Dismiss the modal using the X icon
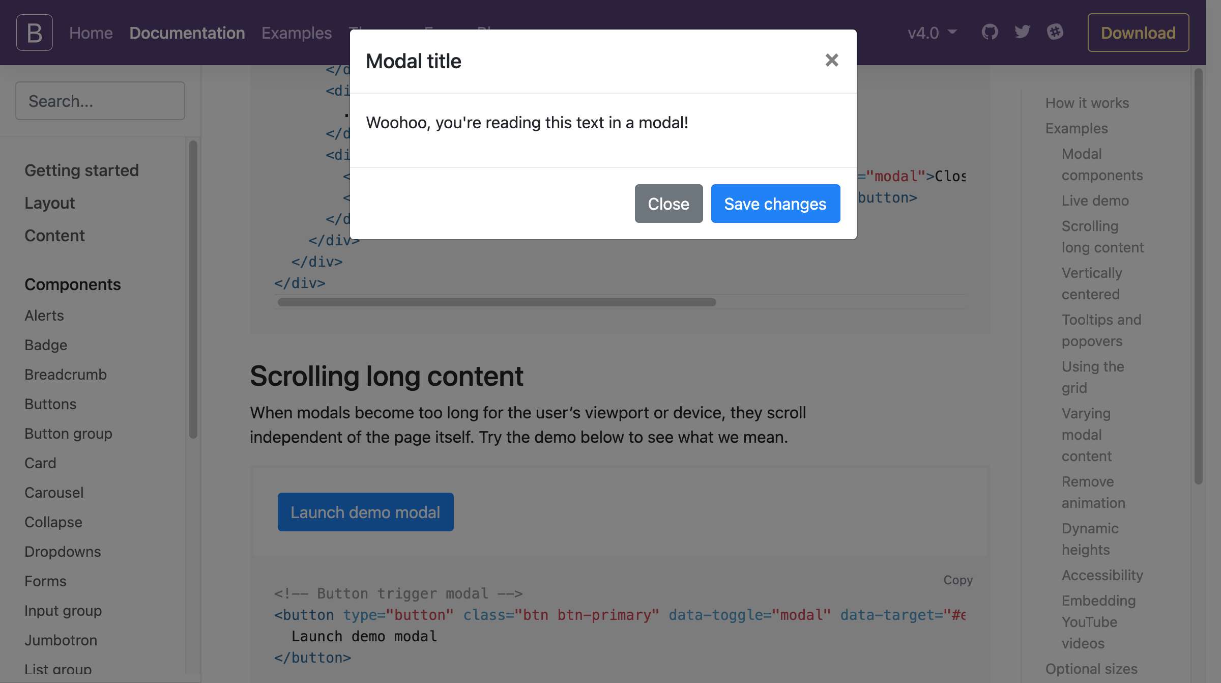The width and height of the screenshot is (1221, 683). pyautogui.click(x=831, y=60)
